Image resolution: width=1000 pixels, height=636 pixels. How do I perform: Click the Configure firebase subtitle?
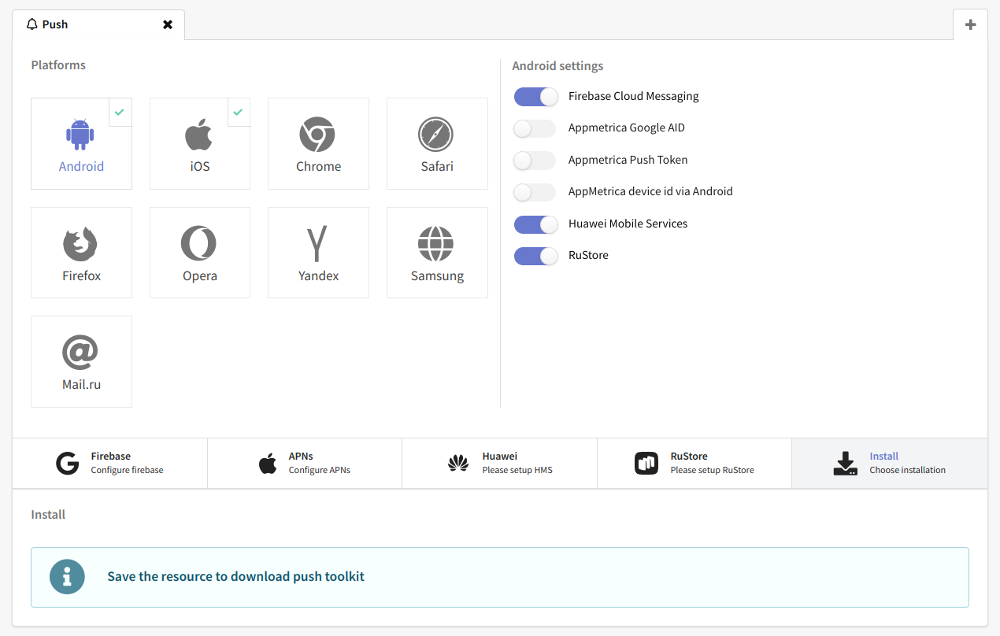[x=127, y=471]
